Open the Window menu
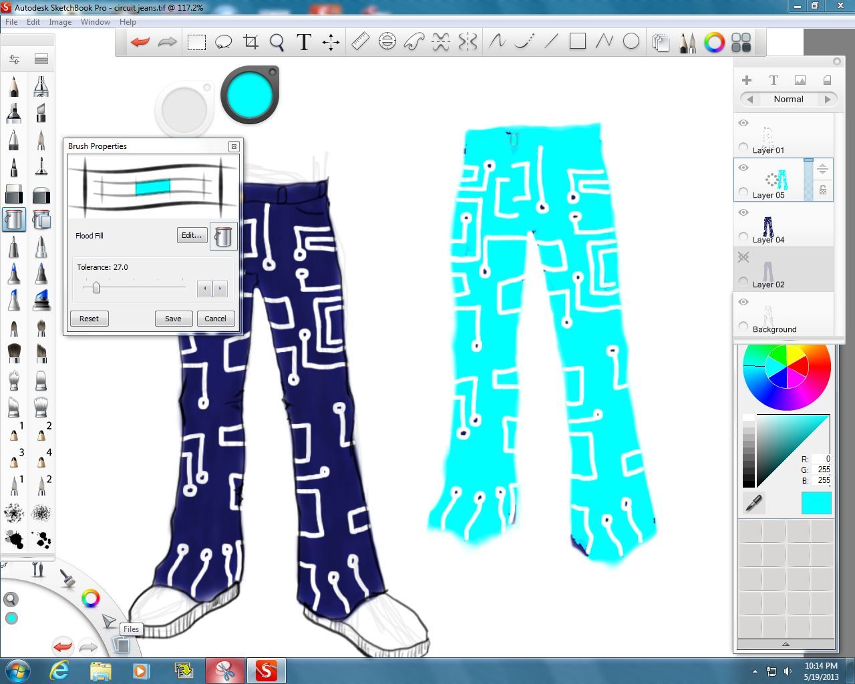This screenshot has height=684, width=855. pos(95,21)
